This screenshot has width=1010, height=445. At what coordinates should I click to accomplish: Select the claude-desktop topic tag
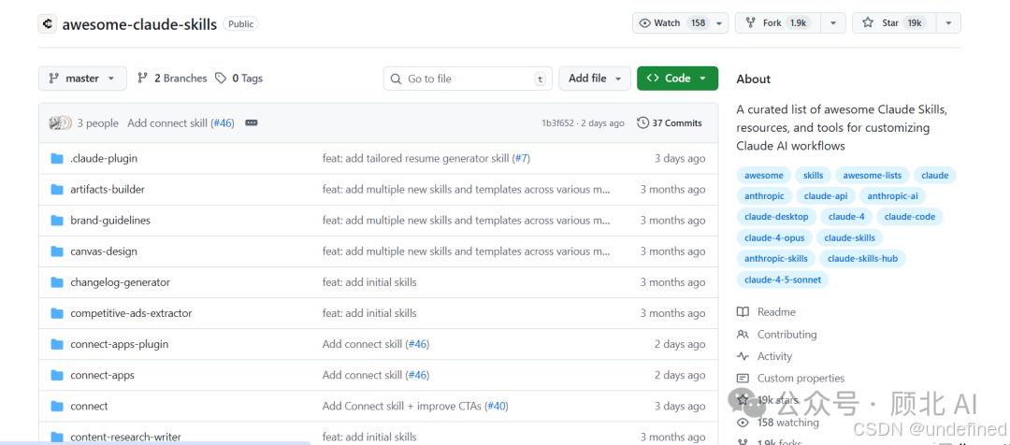(777, 216)
